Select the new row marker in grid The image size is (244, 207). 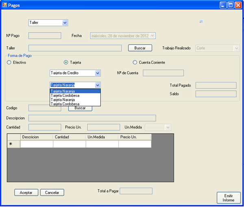pos(11,144)
